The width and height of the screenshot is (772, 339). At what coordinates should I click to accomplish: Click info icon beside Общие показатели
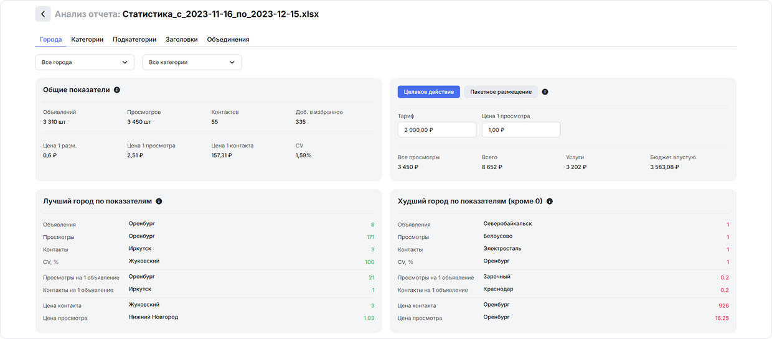pyautogui.click(x=117, y=90)
